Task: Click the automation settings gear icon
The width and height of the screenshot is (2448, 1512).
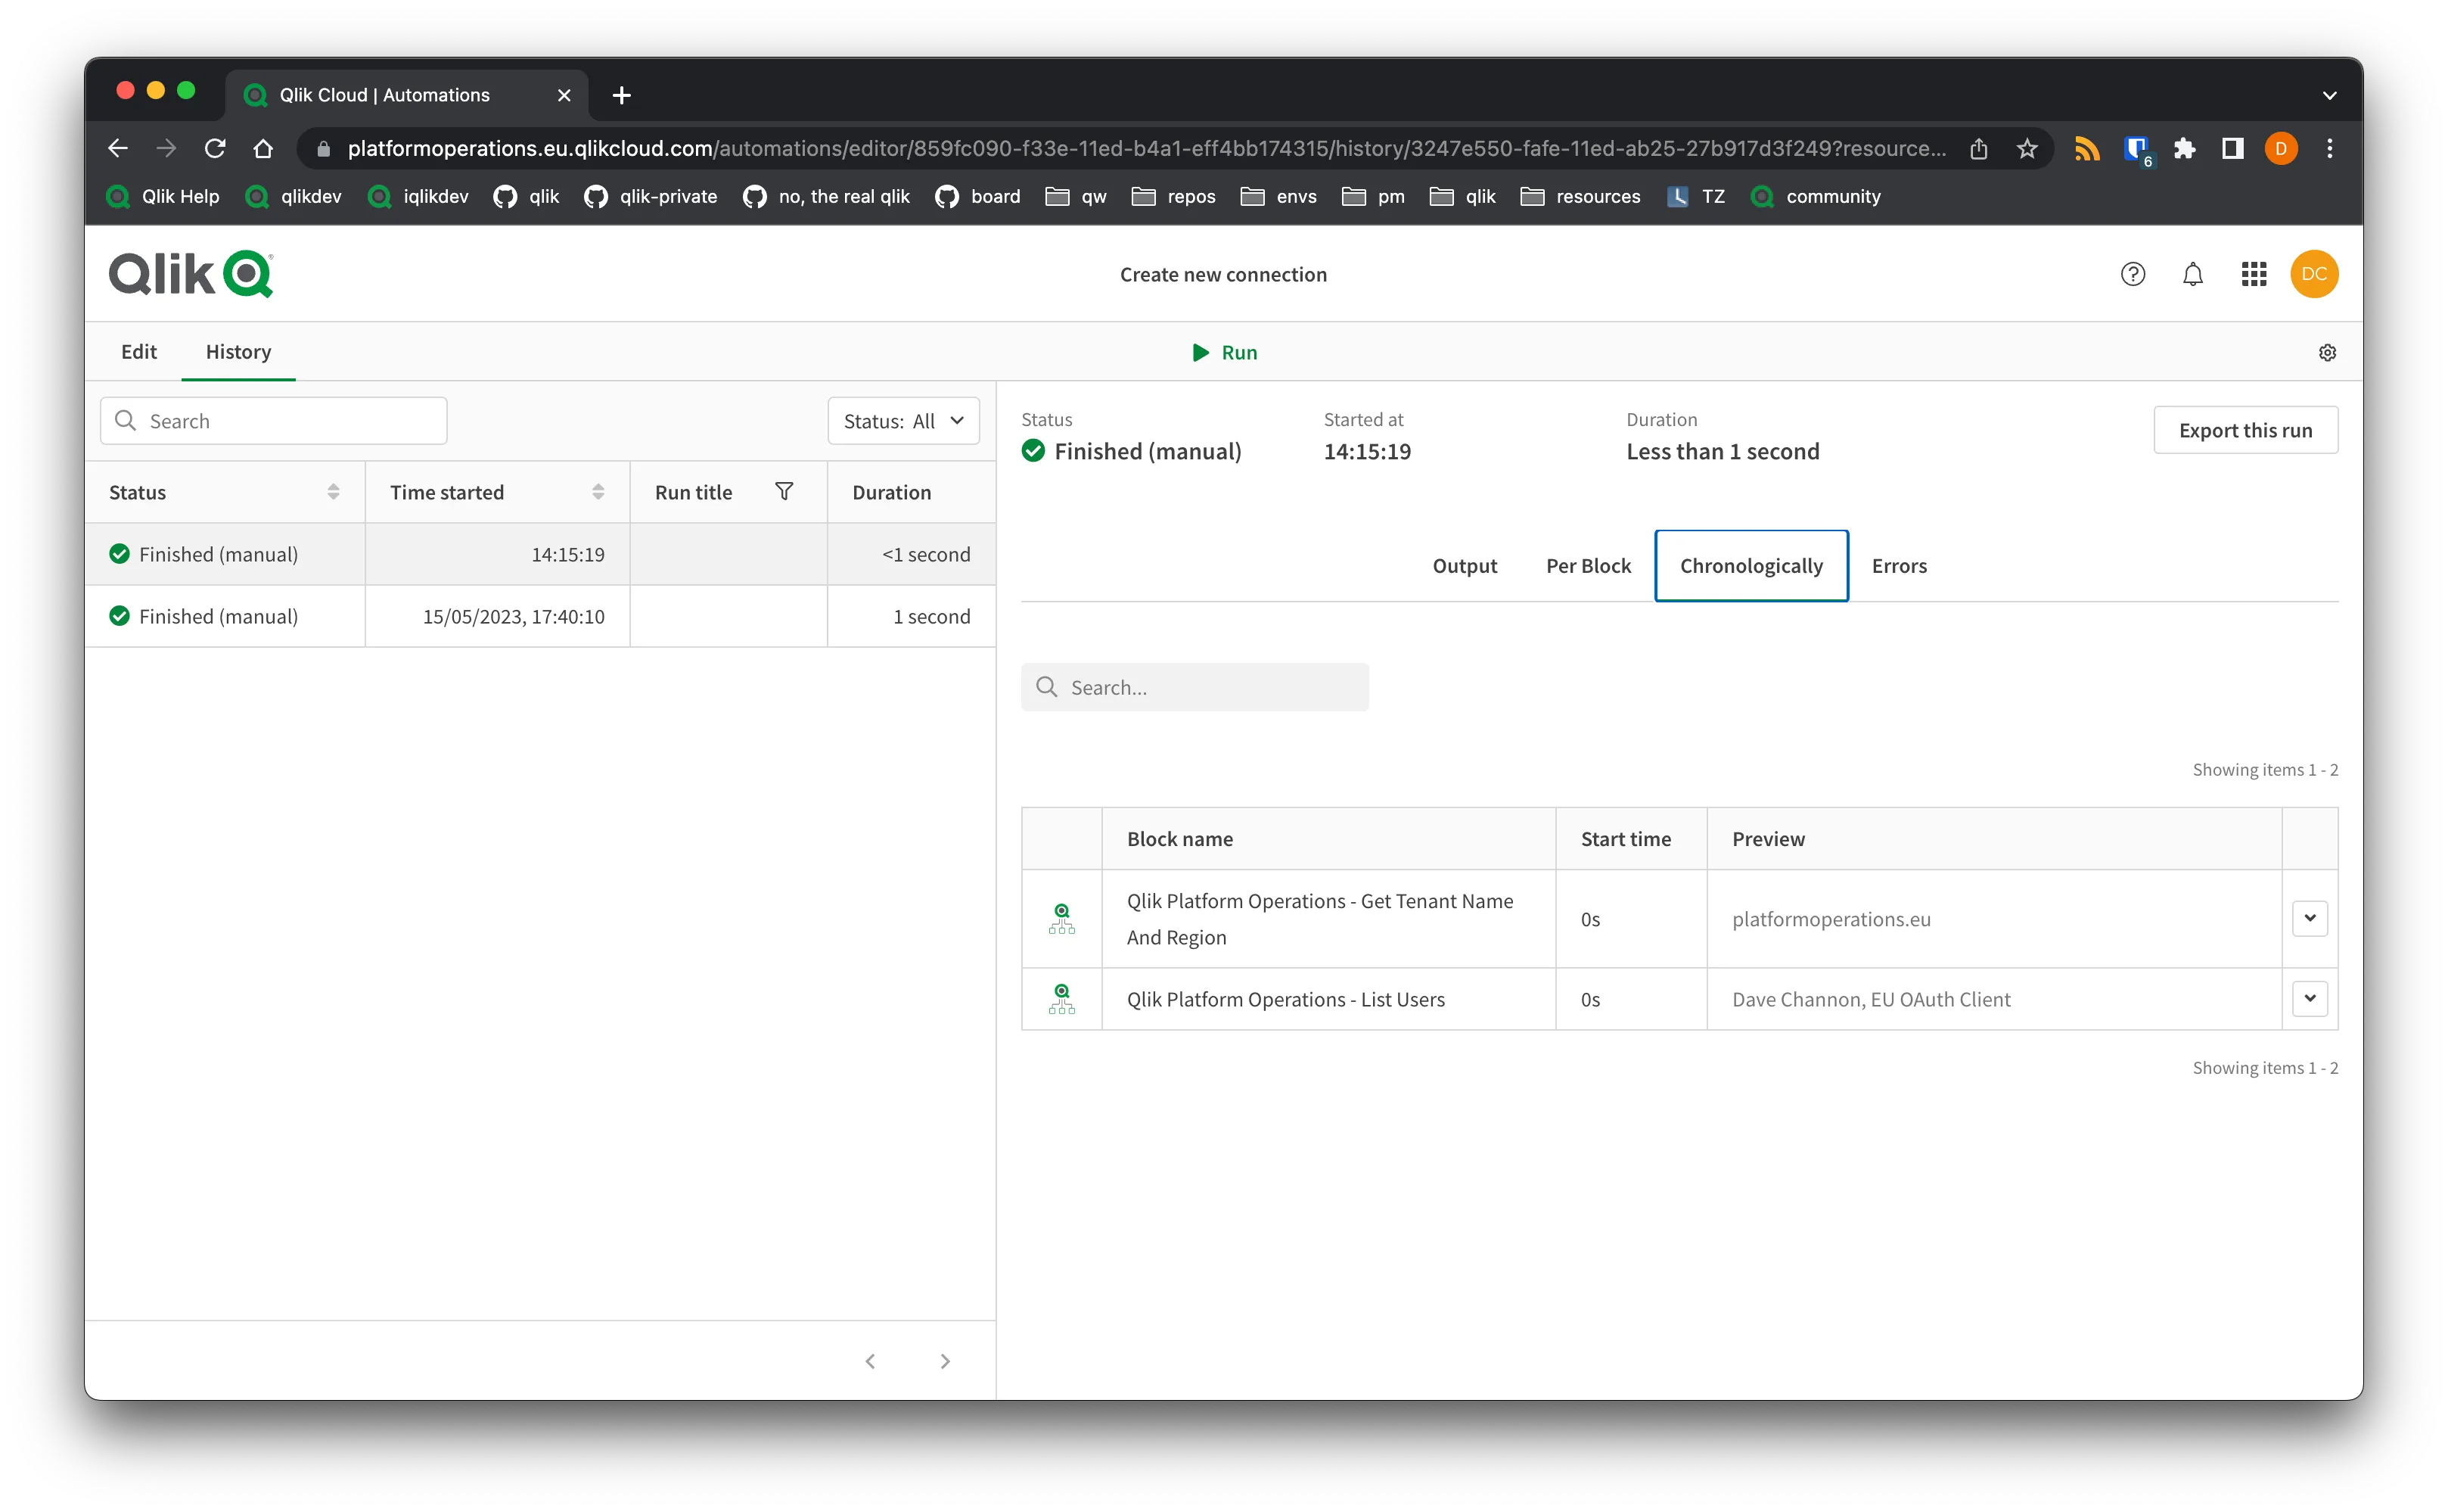Action: tap(2328, 352)
